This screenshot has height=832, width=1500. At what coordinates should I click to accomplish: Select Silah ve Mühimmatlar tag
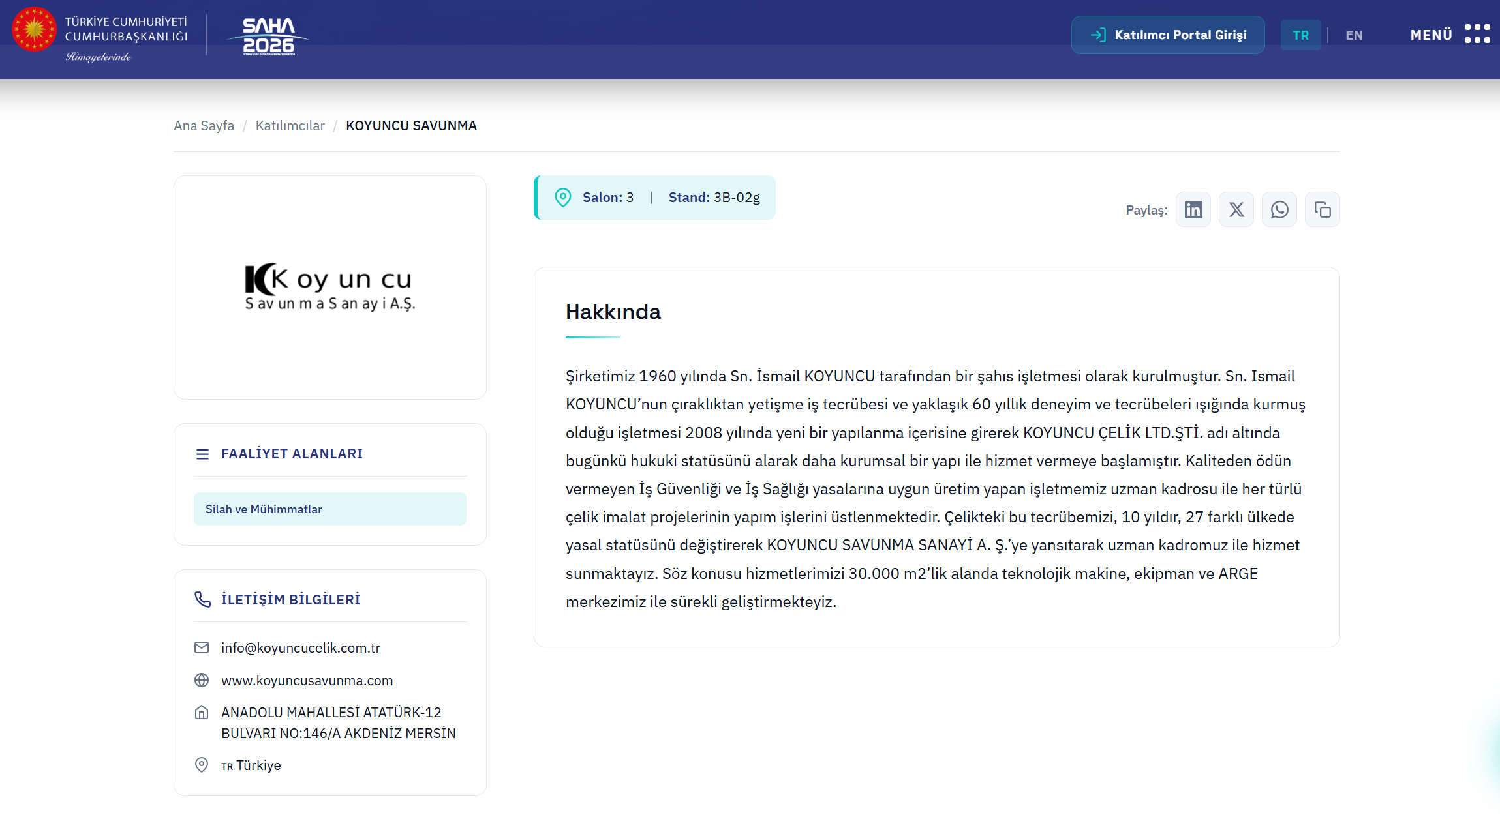tap(329, 509)
